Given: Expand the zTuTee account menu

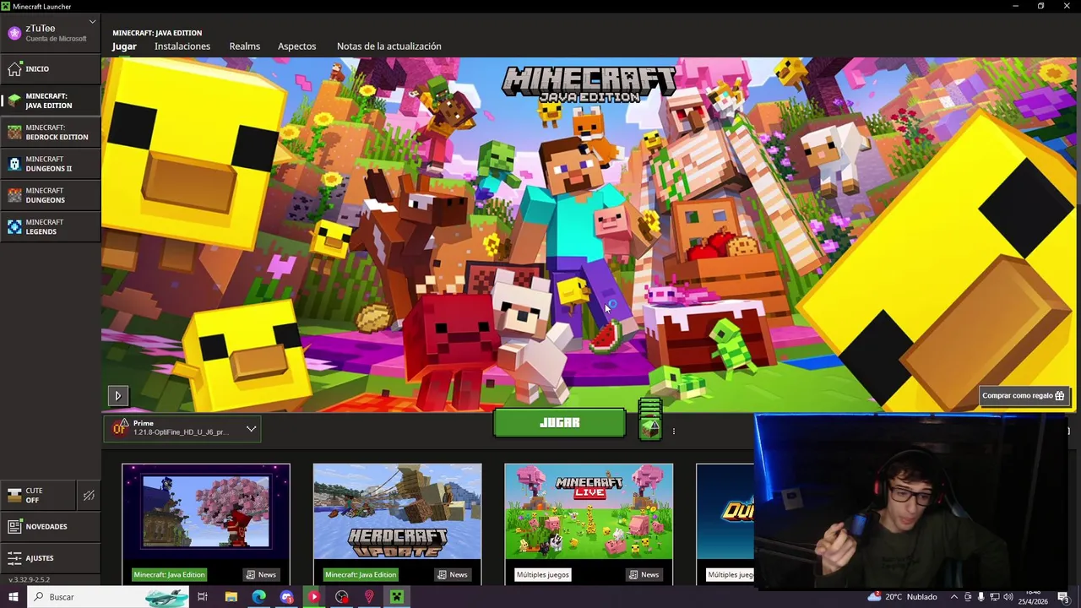Looking at the screenshot, I should coord(92,21).
